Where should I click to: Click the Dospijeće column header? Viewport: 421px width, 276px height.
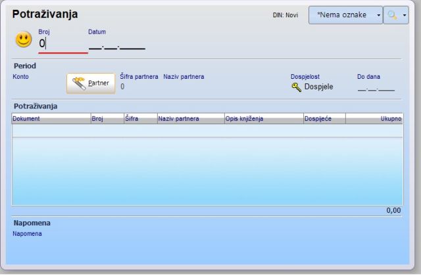[324, 119]
